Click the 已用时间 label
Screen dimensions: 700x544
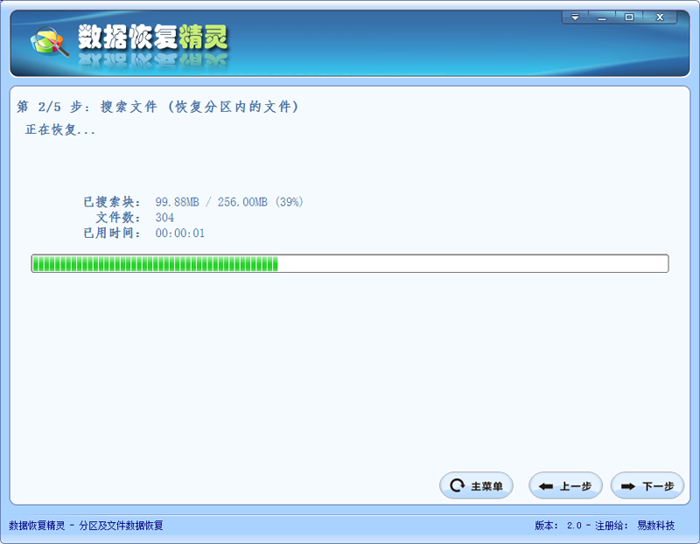[x=112, y=233]
